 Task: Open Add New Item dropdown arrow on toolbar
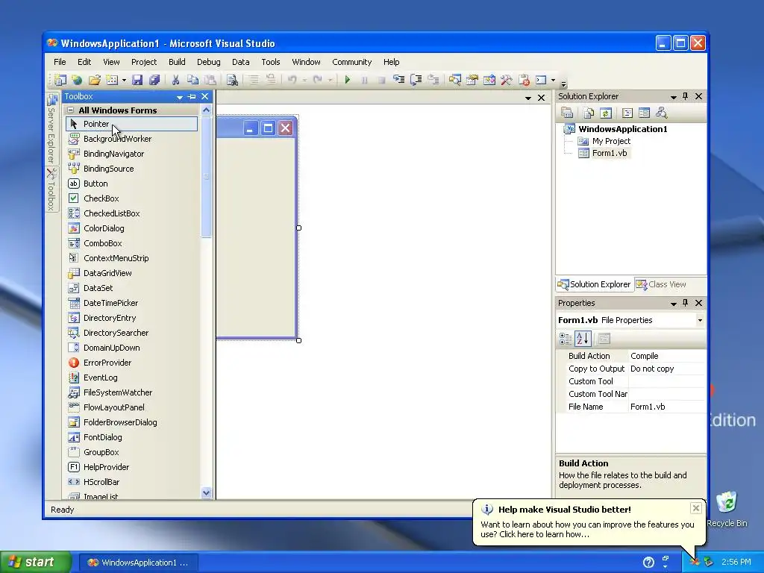point(125,80)
